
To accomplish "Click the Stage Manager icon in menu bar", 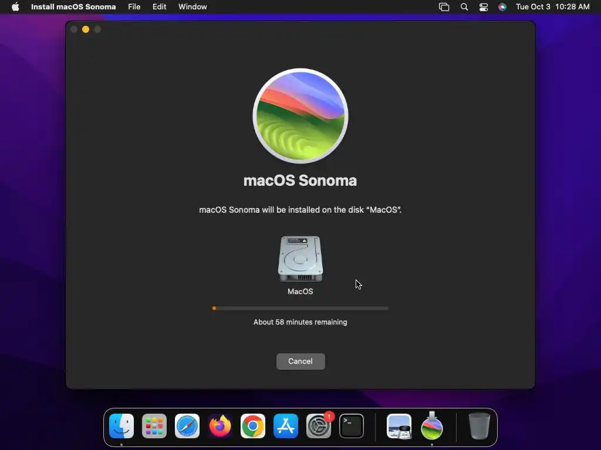I will pyautogui.click(x=444, y=7).
